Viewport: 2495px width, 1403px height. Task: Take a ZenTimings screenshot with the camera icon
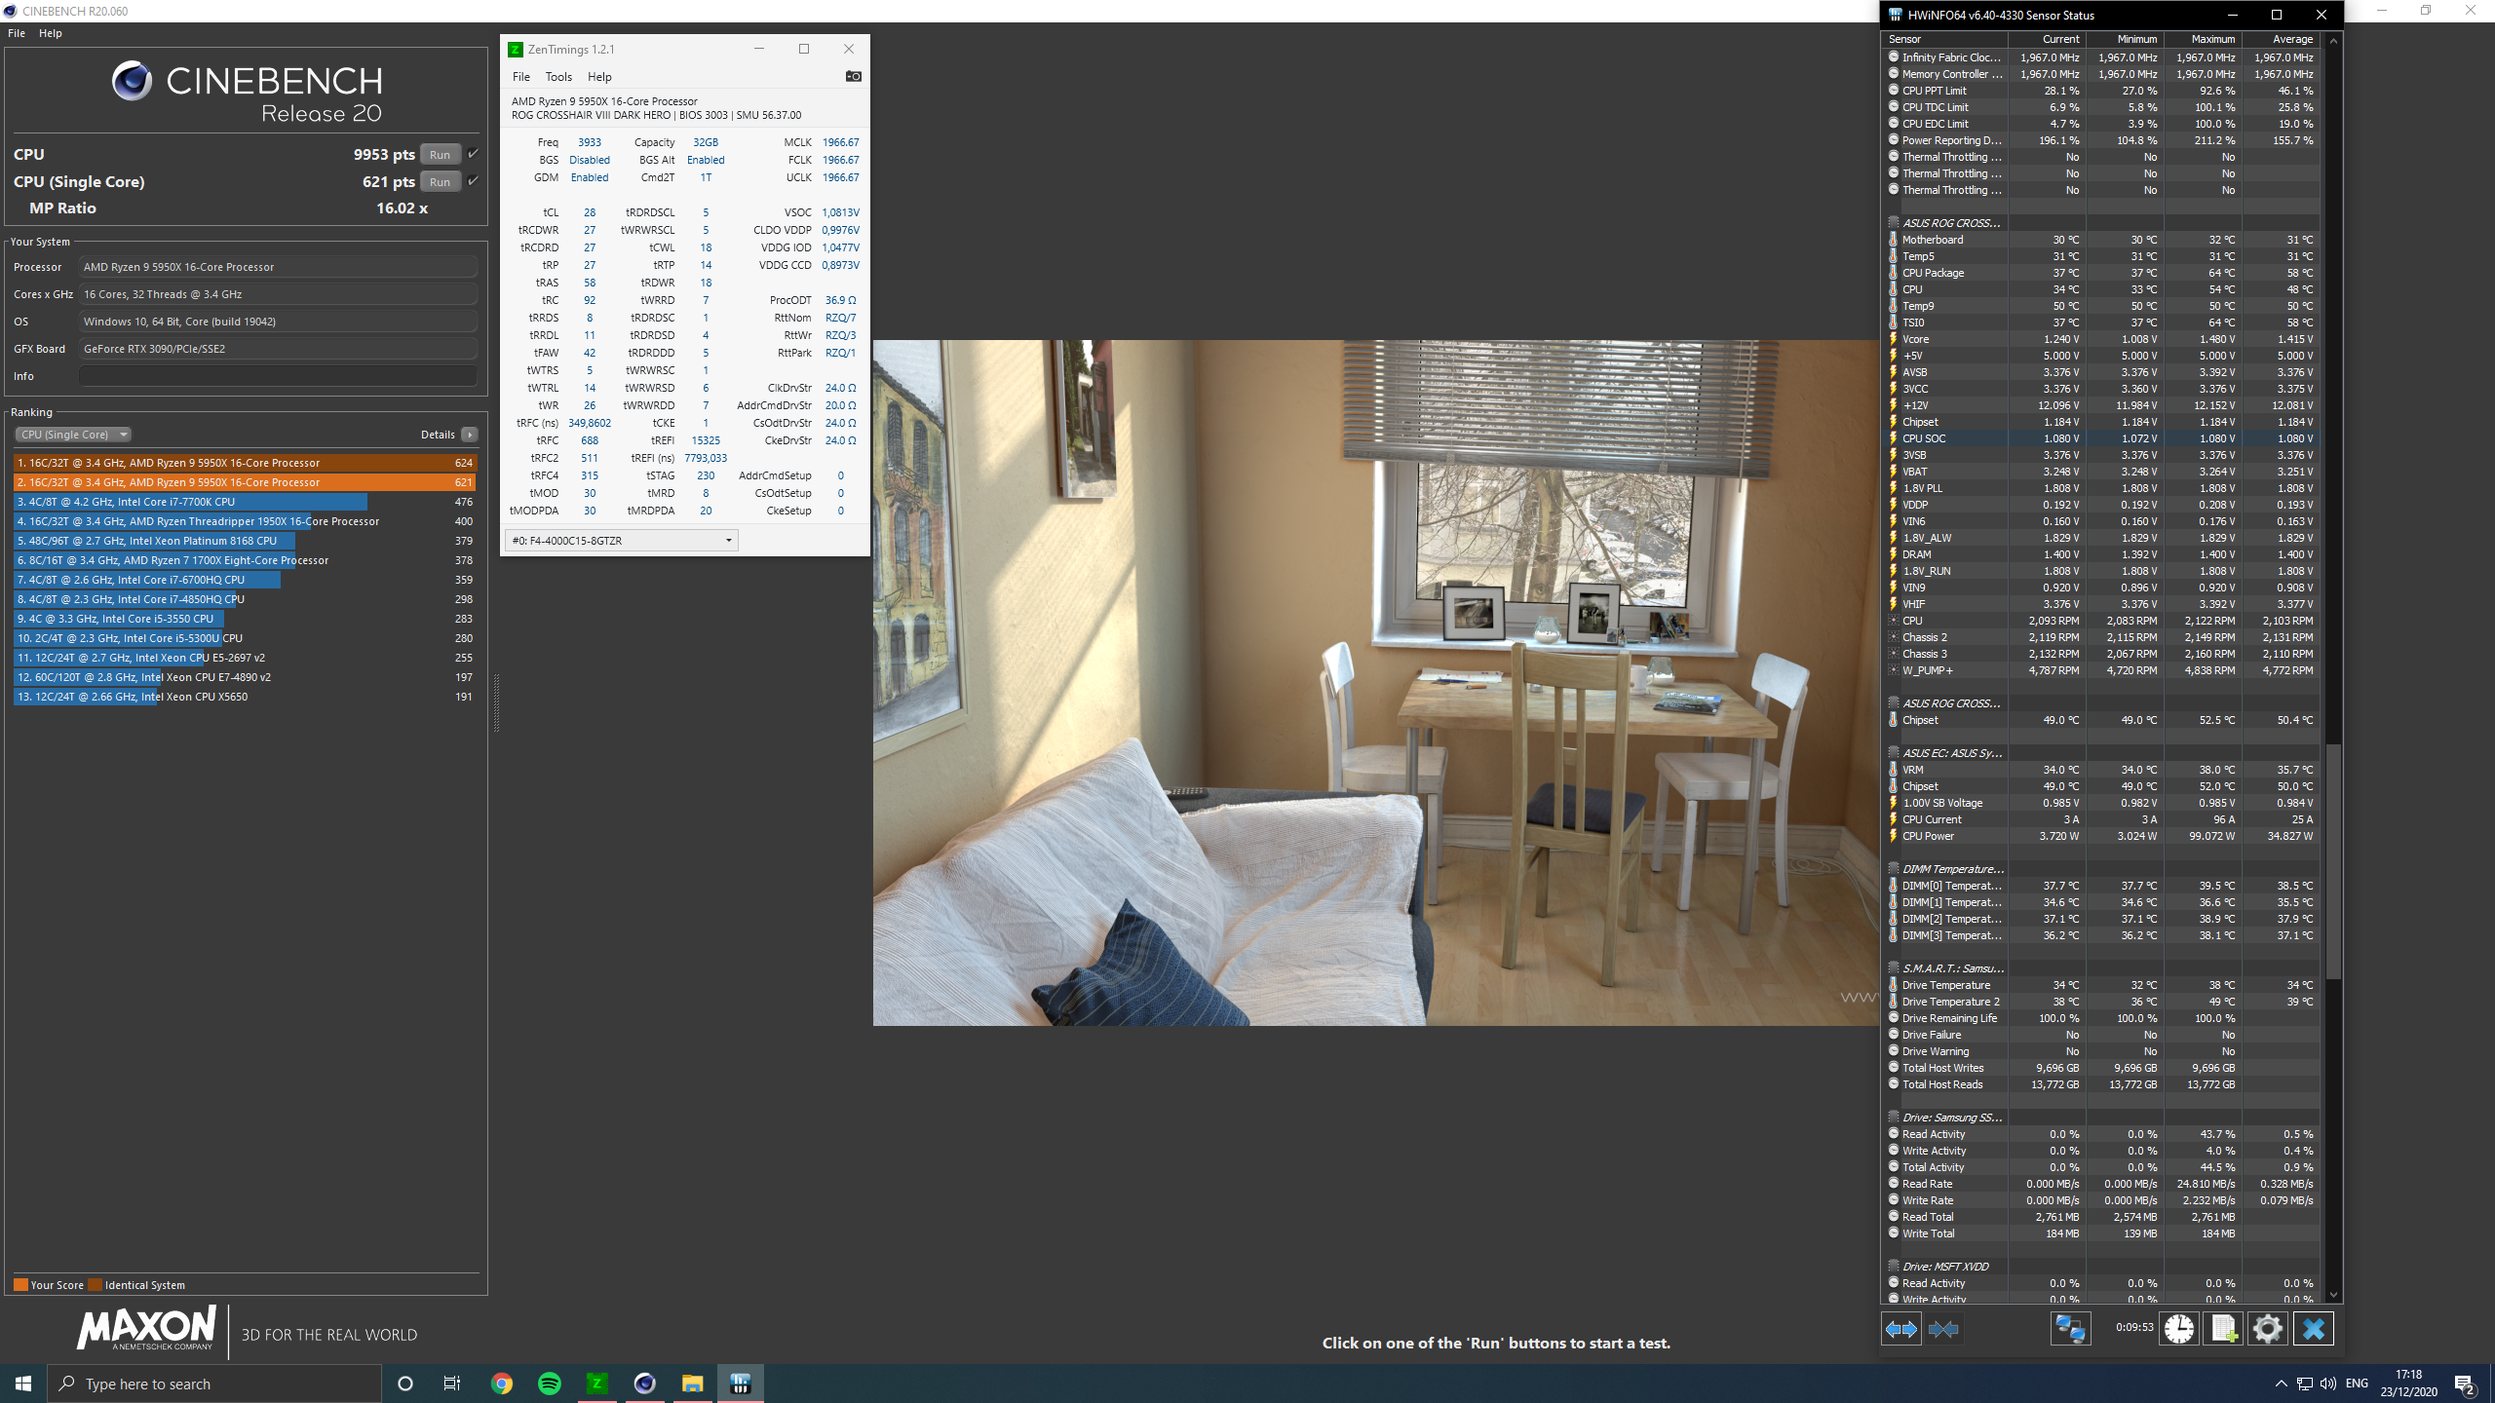[x=853, y=76]
